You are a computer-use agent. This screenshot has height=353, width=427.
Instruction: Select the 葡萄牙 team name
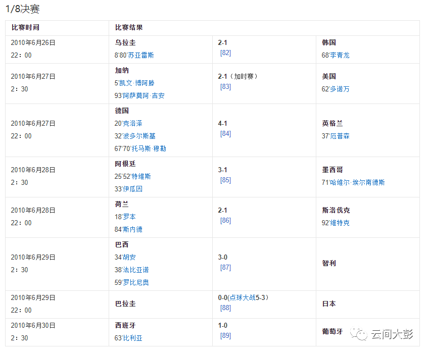pos(332,331)
